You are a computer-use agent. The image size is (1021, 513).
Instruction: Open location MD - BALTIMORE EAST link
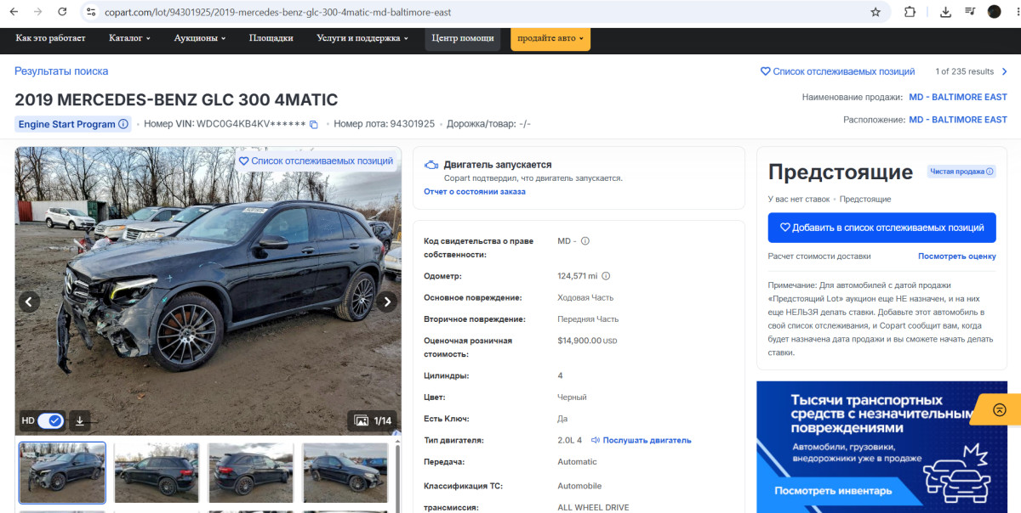point(958,120)
